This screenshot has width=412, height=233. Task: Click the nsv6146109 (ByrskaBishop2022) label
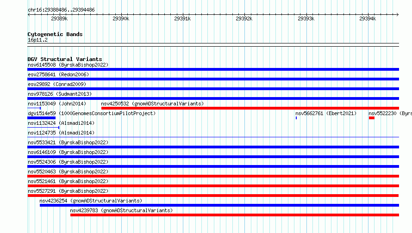[x=68, y=152]
